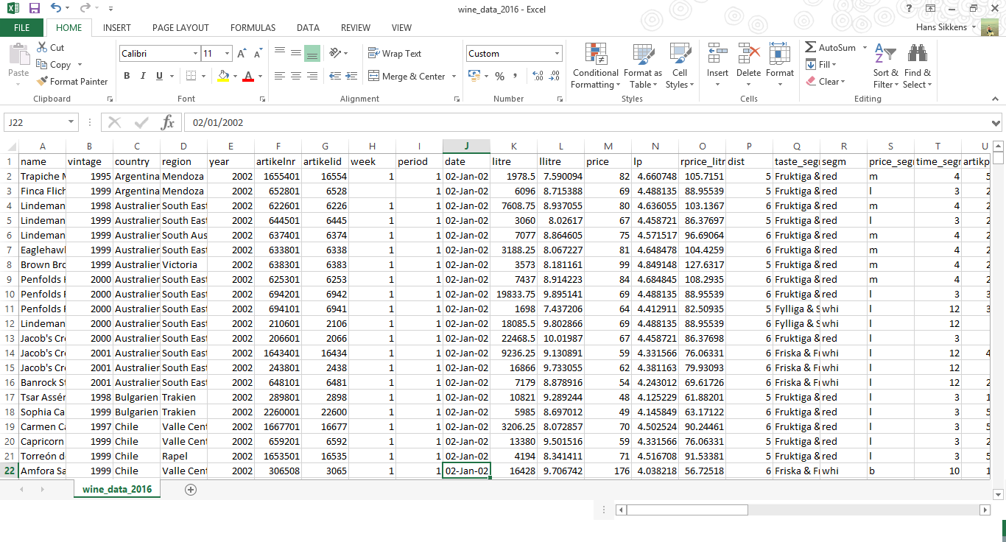
Task: Add a new sheet with plus button
Action: pos(191,490)
